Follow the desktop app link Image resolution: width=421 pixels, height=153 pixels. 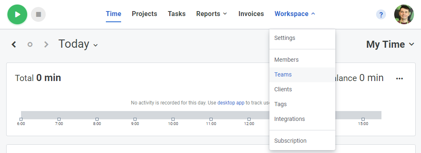231,103
